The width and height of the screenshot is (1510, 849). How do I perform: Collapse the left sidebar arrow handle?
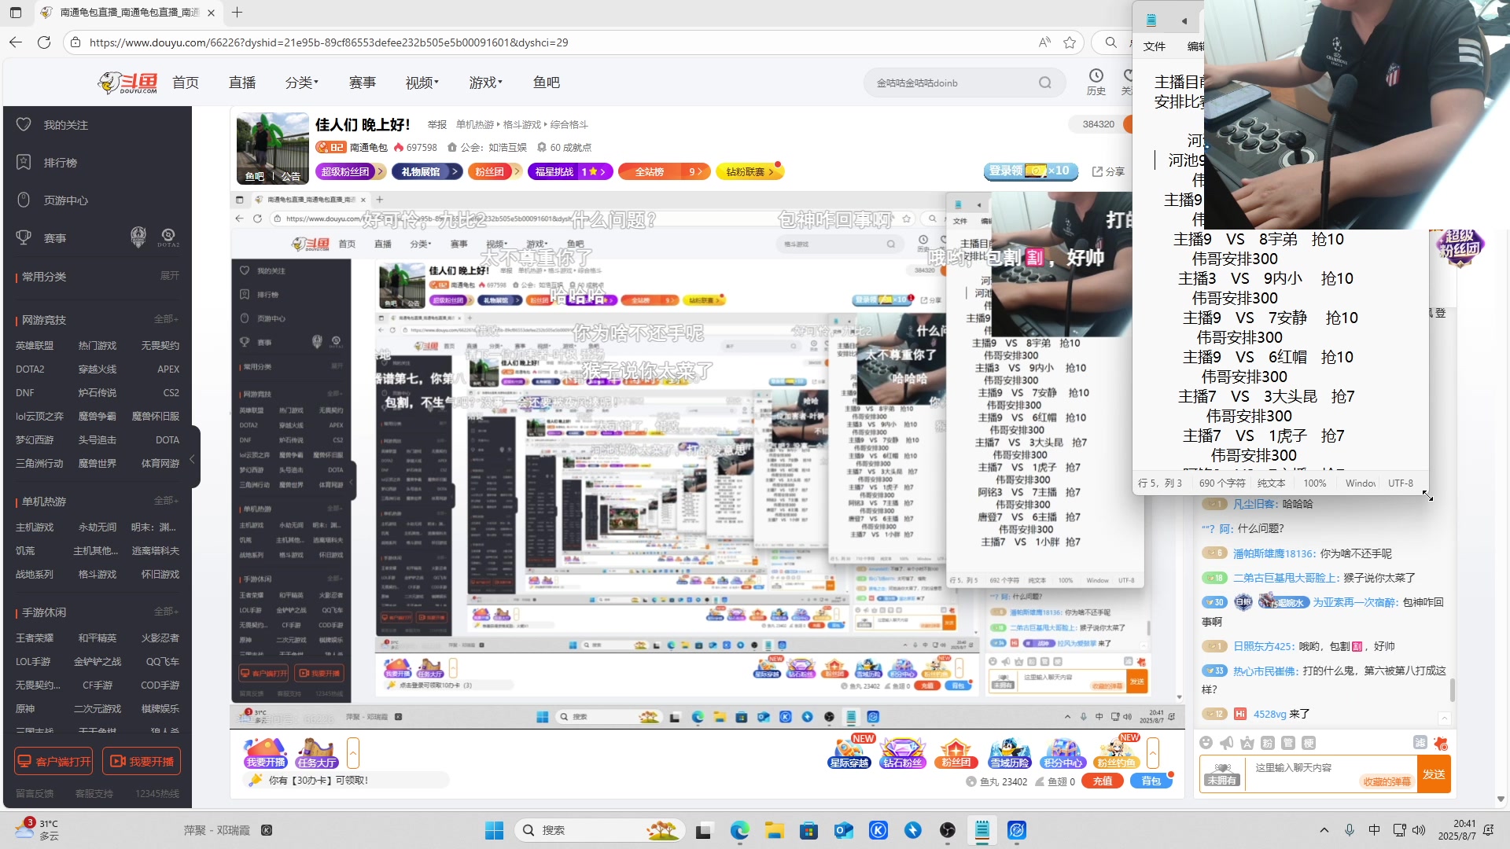pos(192,458)
